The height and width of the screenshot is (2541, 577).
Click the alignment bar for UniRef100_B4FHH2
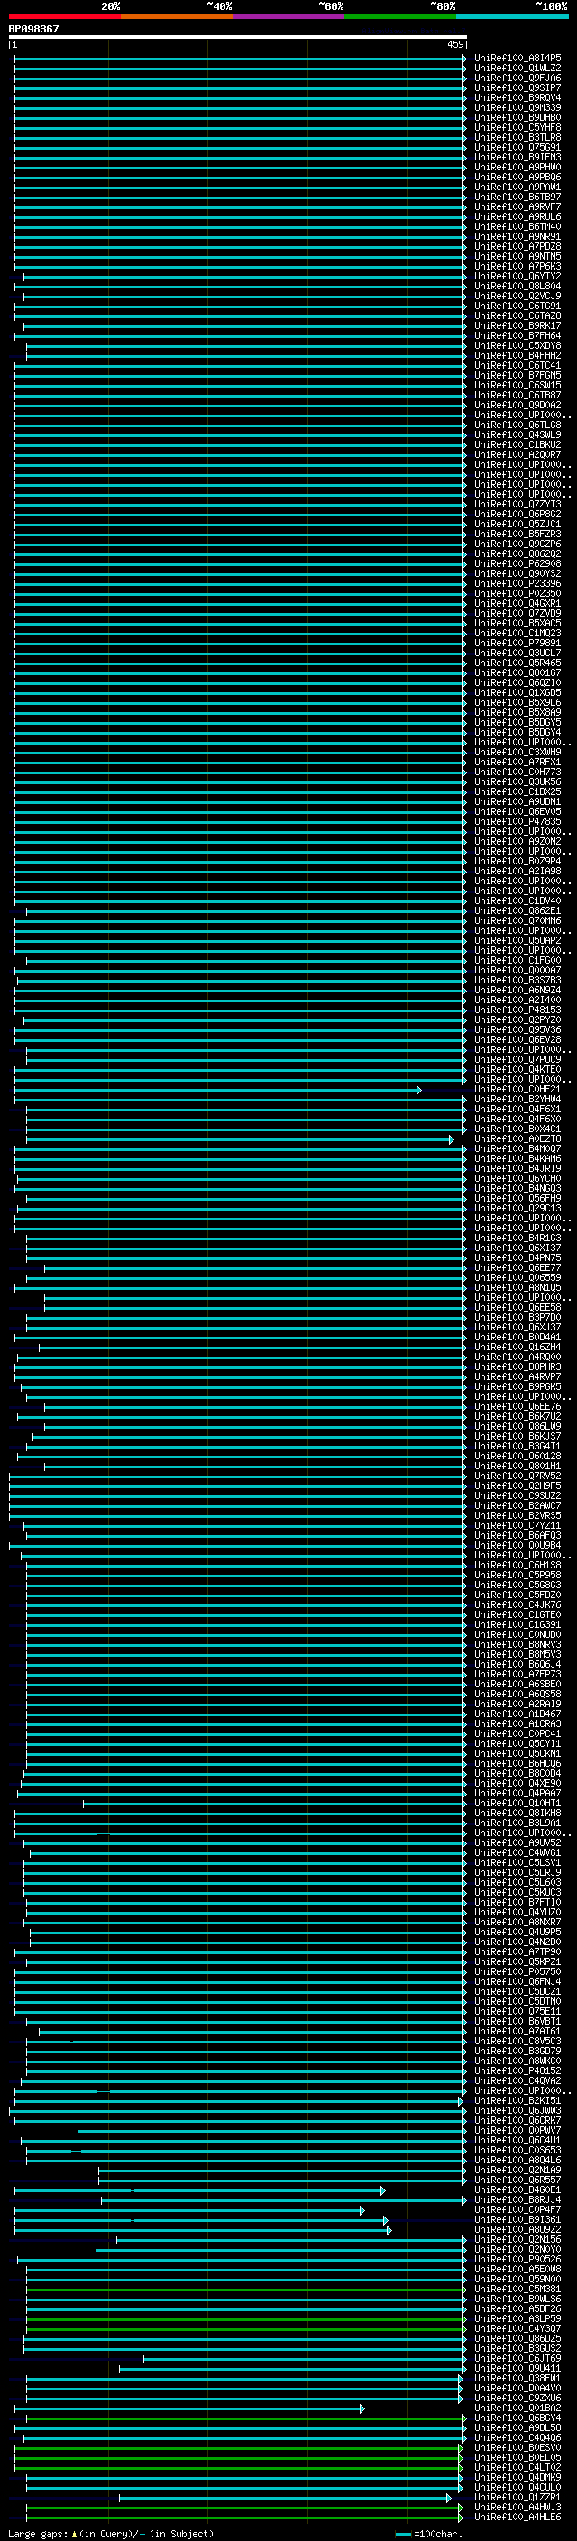tap(245, 355)
